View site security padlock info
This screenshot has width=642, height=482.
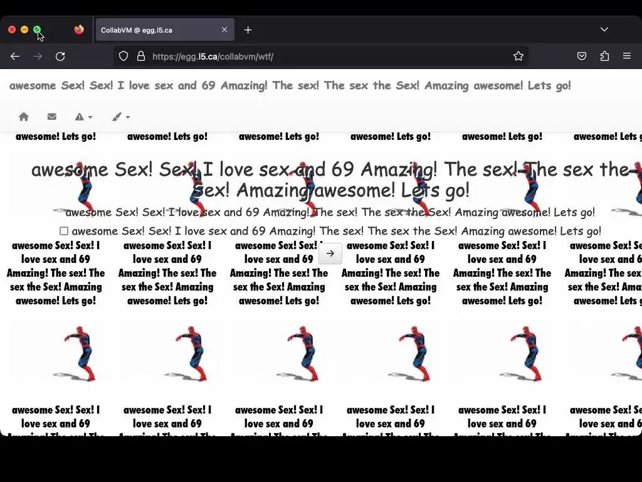click(141, 56)
